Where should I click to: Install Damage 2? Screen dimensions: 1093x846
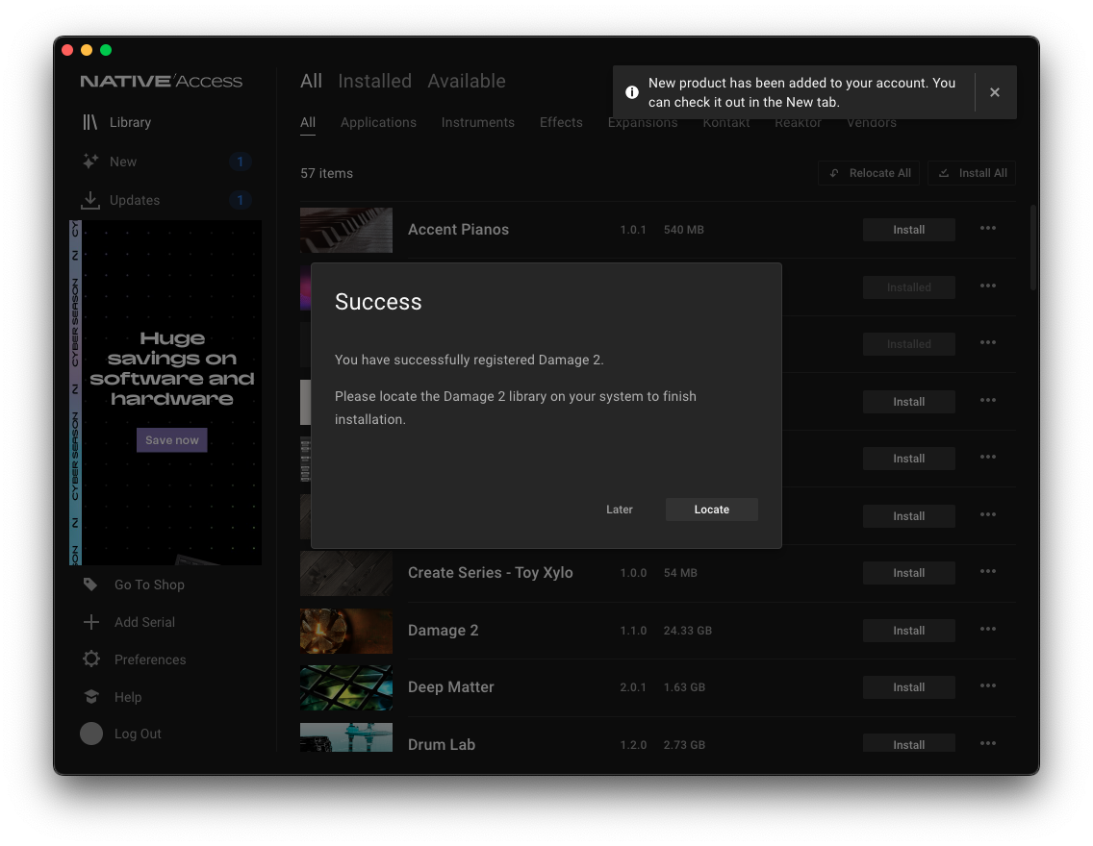tap(909, 631)
